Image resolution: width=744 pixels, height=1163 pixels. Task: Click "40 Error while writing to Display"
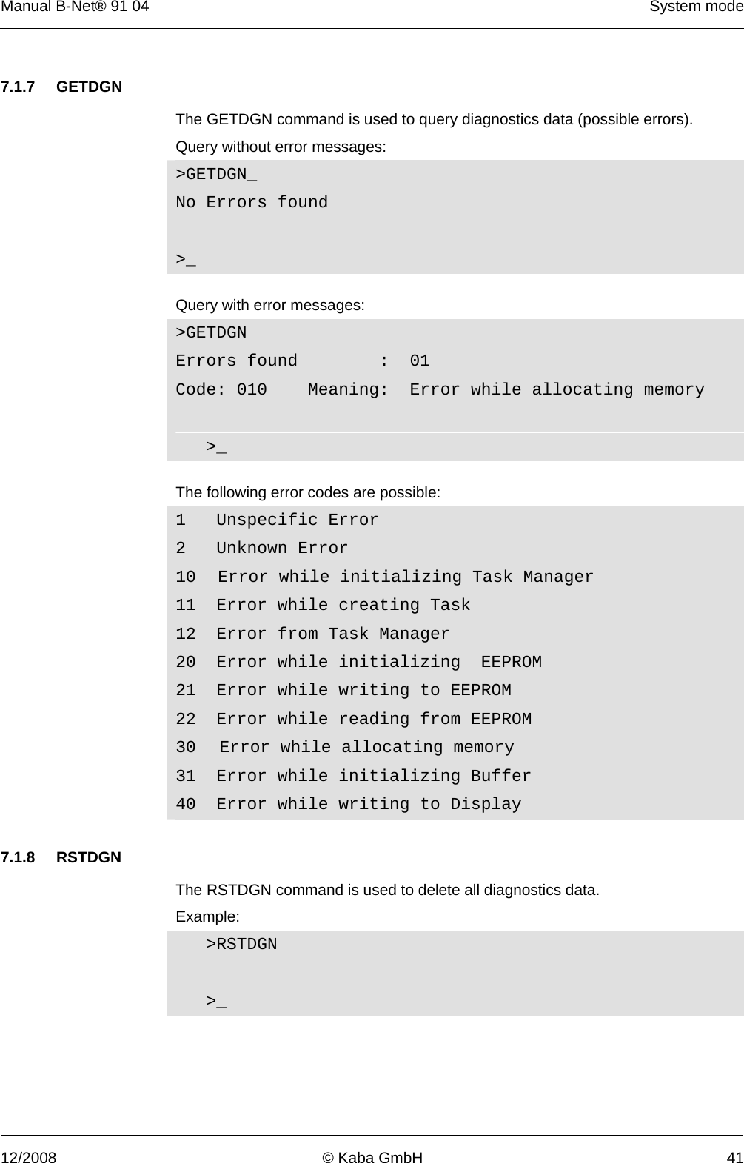[x=348, y=805]
